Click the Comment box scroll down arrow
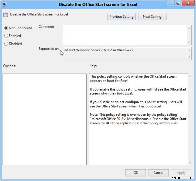The image size is (196, 181). (189, 42)
